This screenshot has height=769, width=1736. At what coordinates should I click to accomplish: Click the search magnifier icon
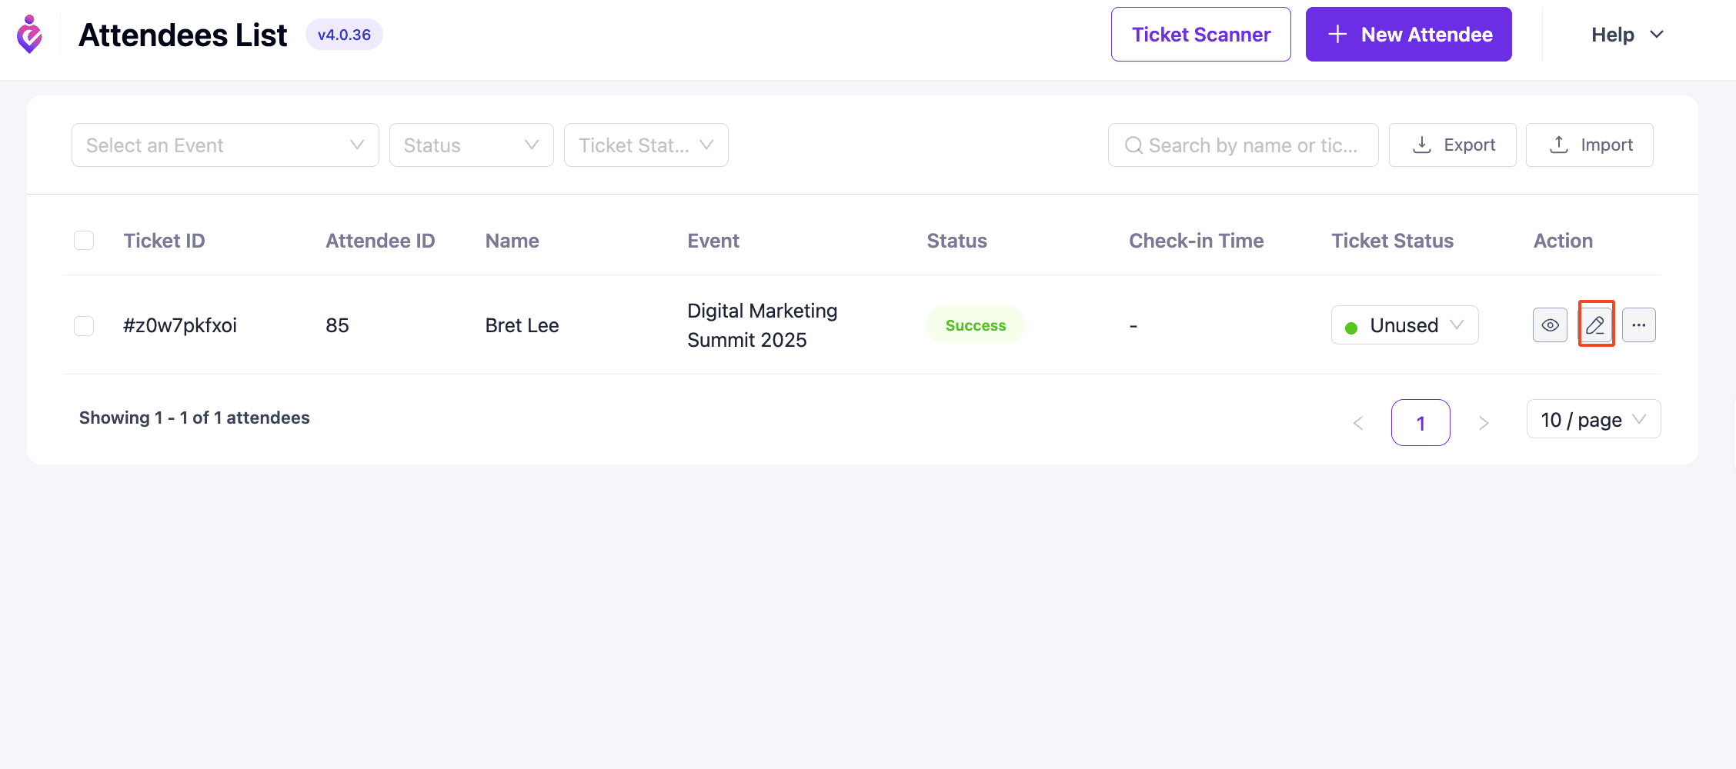coord(1133,145)
